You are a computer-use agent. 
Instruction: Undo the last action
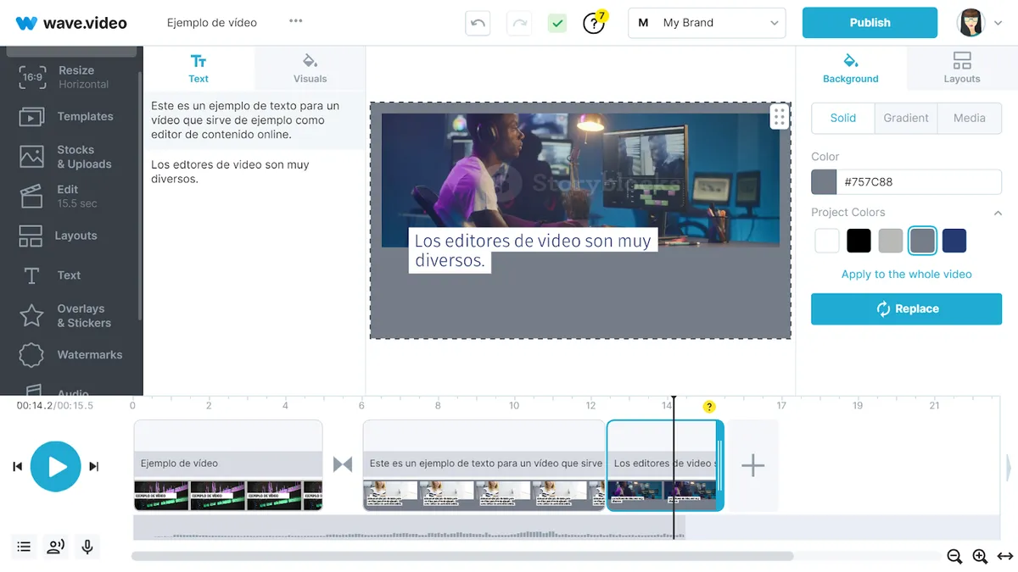point(478,23)
